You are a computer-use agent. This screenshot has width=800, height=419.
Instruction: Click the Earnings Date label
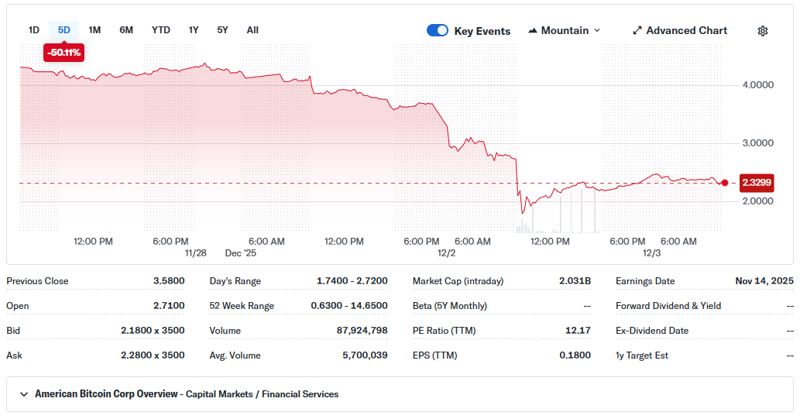coord(645,281)
